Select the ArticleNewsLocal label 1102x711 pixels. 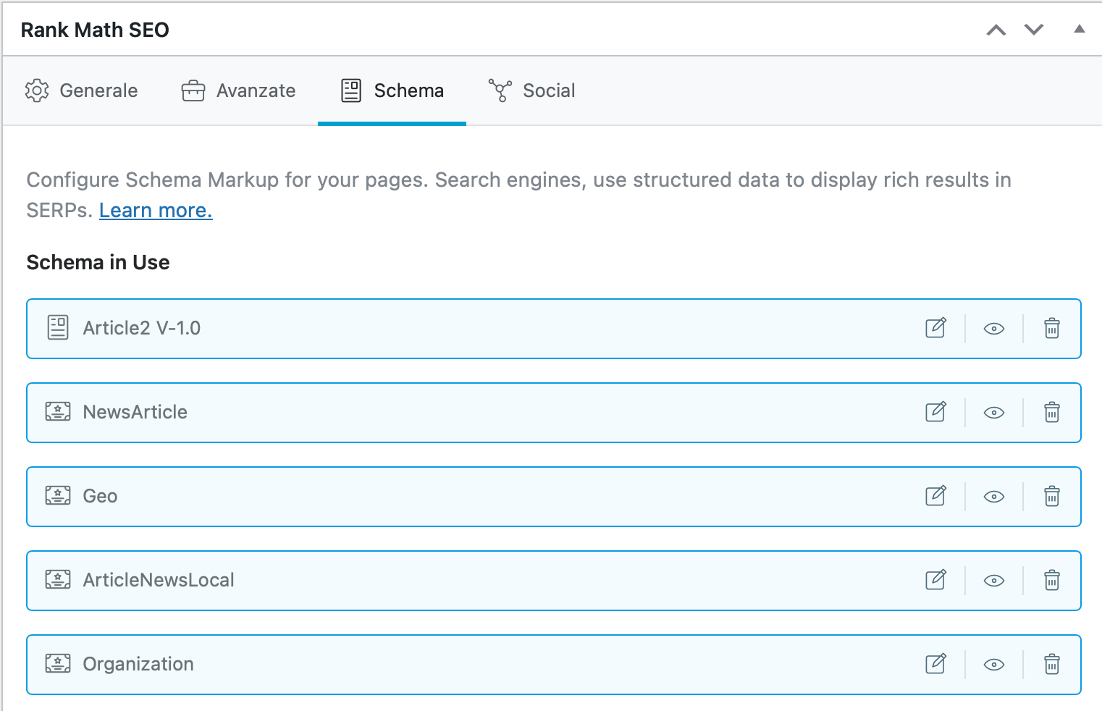pos(159,580)
